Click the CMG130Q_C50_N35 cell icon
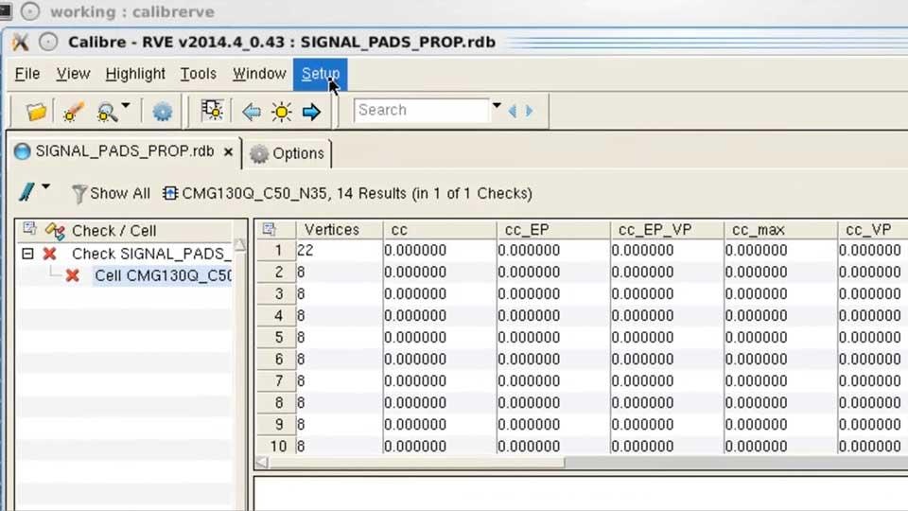 click(169, 193)
